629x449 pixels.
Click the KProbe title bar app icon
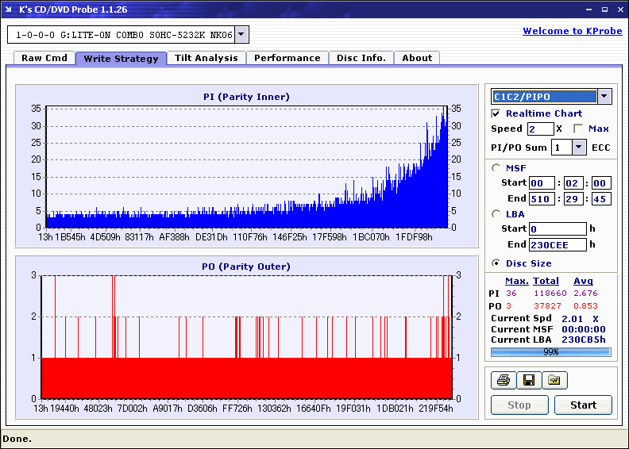click(x=10, y=10)
